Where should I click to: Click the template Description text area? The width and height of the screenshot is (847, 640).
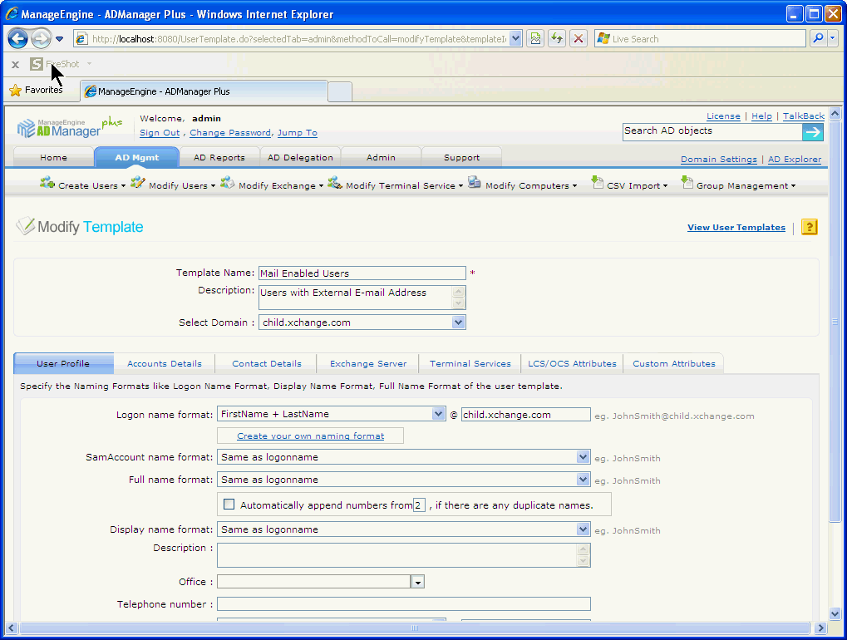[362, 298]
